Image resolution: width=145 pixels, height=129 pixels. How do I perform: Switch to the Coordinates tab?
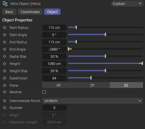coord(30,12)
